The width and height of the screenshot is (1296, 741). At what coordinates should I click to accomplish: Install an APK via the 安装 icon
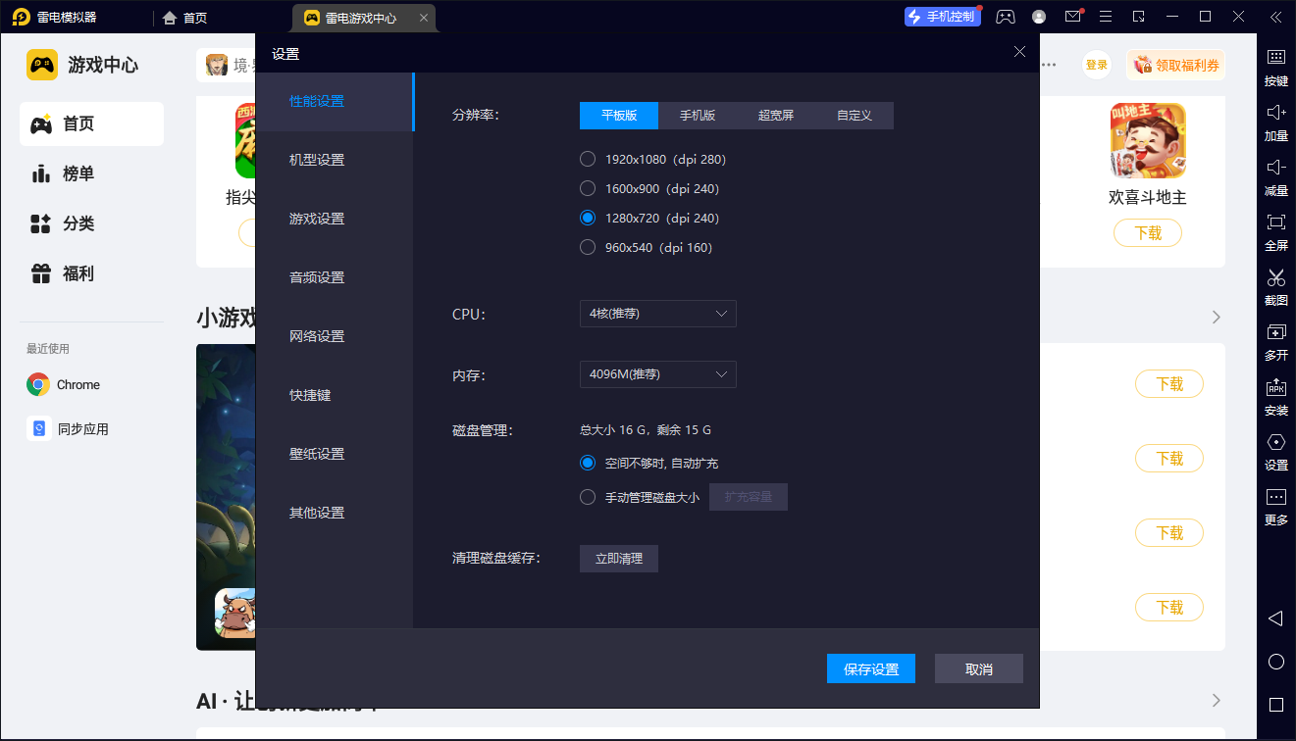1275,398
